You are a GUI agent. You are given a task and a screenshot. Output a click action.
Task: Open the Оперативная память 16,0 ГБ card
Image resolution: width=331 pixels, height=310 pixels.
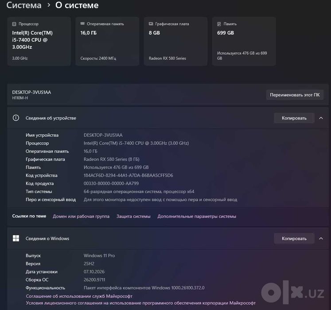point(107,41)
